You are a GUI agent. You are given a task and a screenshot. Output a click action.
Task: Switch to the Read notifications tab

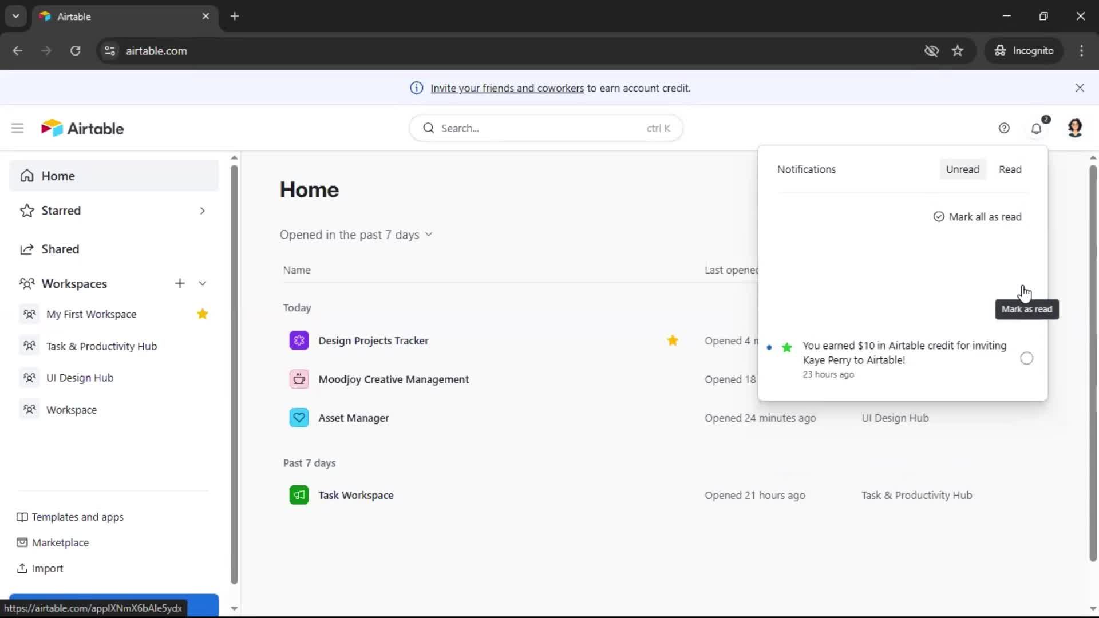(x=1010, y=169)
